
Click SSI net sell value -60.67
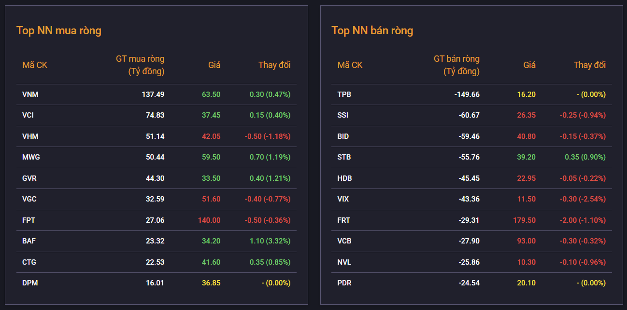[x=469, y=115]
